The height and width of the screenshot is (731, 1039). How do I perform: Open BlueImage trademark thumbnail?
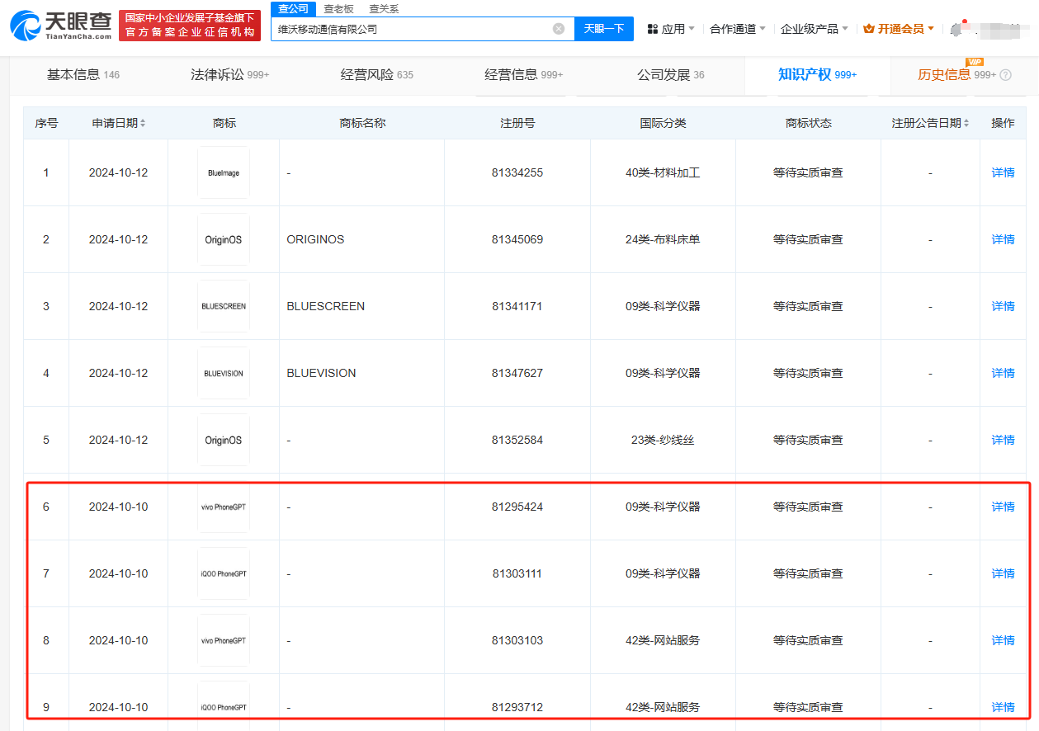click(x=224, y=172)
